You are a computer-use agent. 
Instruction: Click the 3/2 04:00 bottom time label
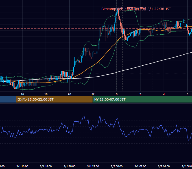(x=164, y=166)
